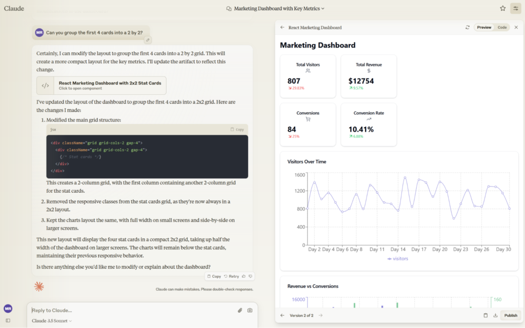Copy artifact contents with the clipboard icon
This screenshot has height=328, width=525.
click(x=485, y=315)
